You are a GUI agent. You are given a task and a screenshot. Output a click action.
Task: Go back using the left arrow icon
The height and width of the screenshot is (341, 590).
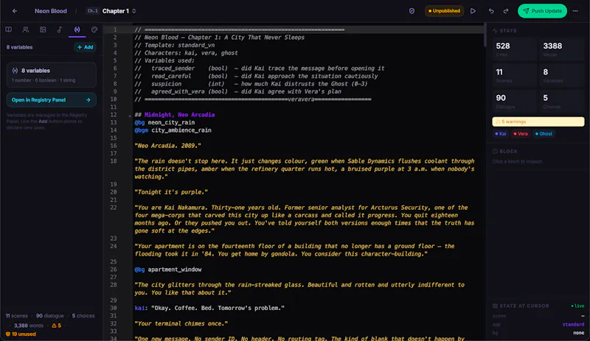click(x=15, y=11)
